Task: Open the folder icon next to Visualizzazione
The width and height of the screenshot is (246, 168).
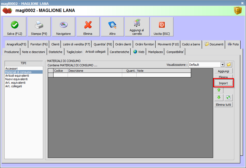Action: (229, 64)
